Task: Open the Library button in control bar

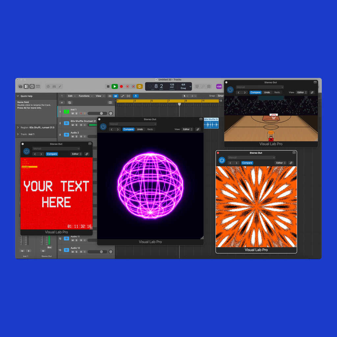Action: 20,87
